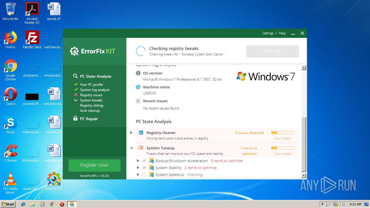Uncheck the System Stability checkbox
This screenshot has width=370, height=208.
(x=144, y=168)
